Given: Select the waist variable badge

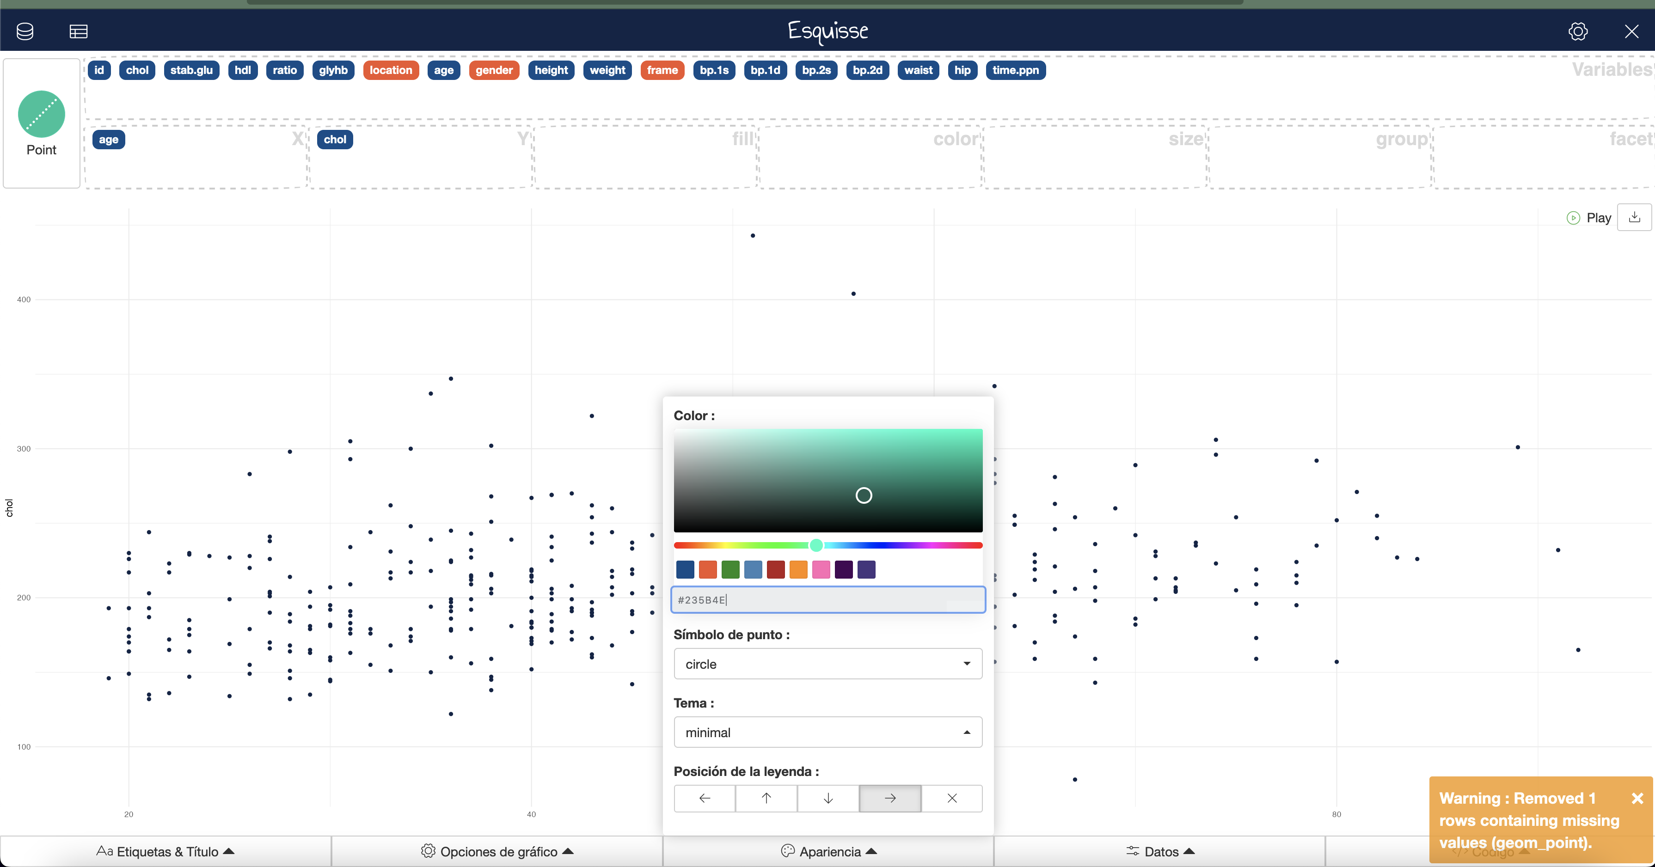Looking at the screenshot, I should tap(919, 70).
